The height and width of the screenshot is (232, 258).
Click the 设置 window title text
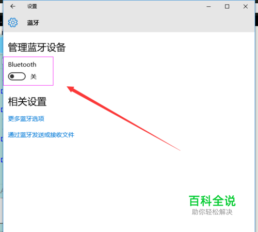coord(32,7)
